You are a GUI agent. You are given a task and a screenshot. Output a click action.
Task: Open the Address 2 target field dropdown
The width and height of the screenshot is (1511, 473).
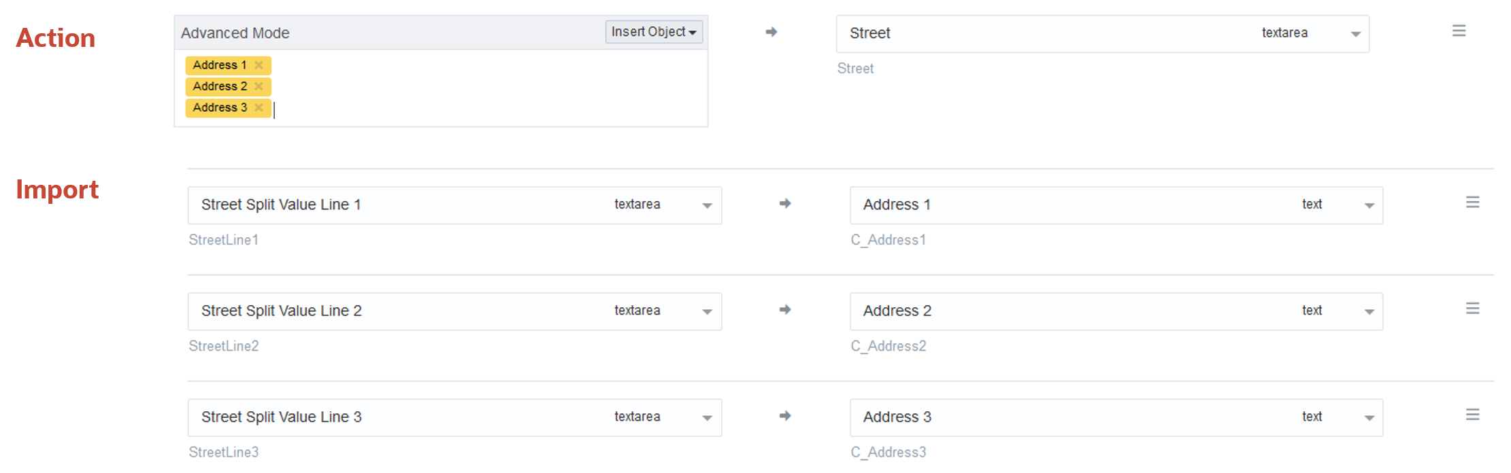[x=1369, y=311]
